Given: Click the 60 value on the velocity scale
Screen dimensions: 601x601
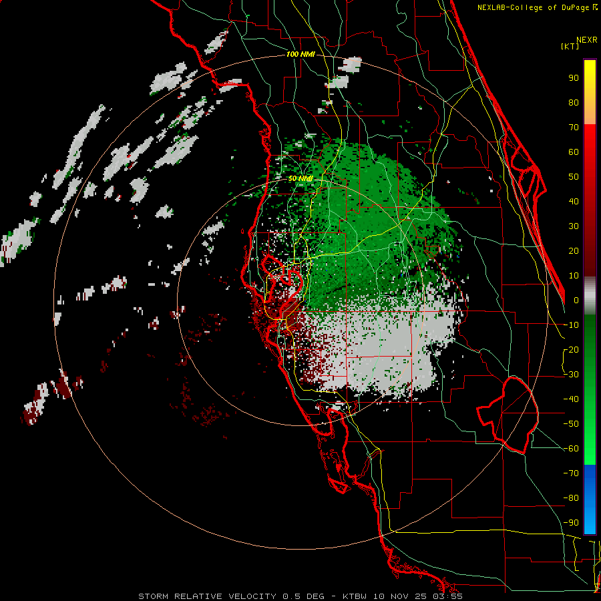Looking at the screenshot, I should 574,152.
